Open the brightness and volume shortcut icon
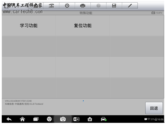This screenshot has height=124, width=165. [x=76, y=119]
